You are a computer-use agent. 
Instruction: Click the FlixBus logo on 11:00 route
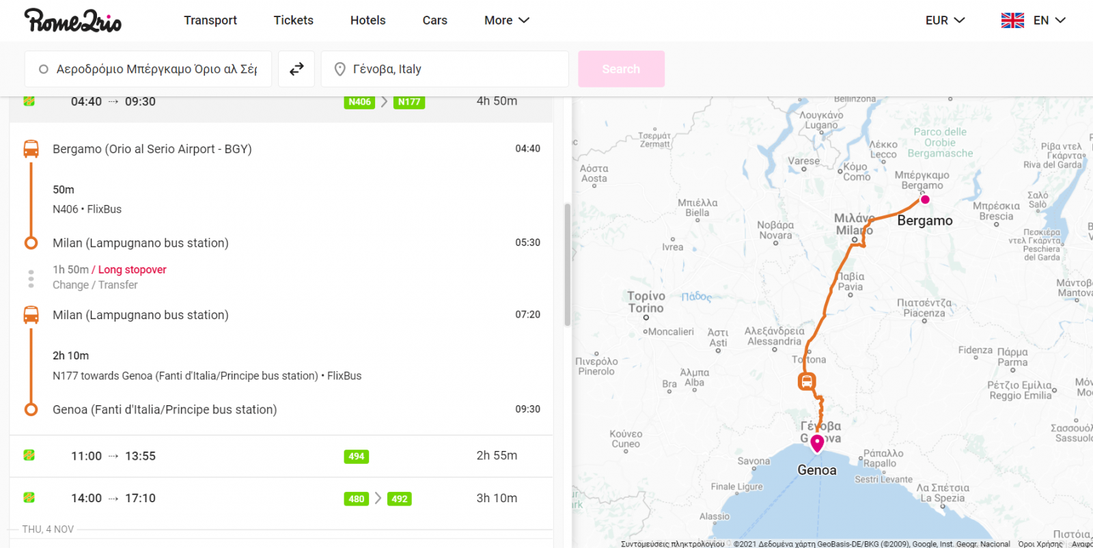point(29,456)
